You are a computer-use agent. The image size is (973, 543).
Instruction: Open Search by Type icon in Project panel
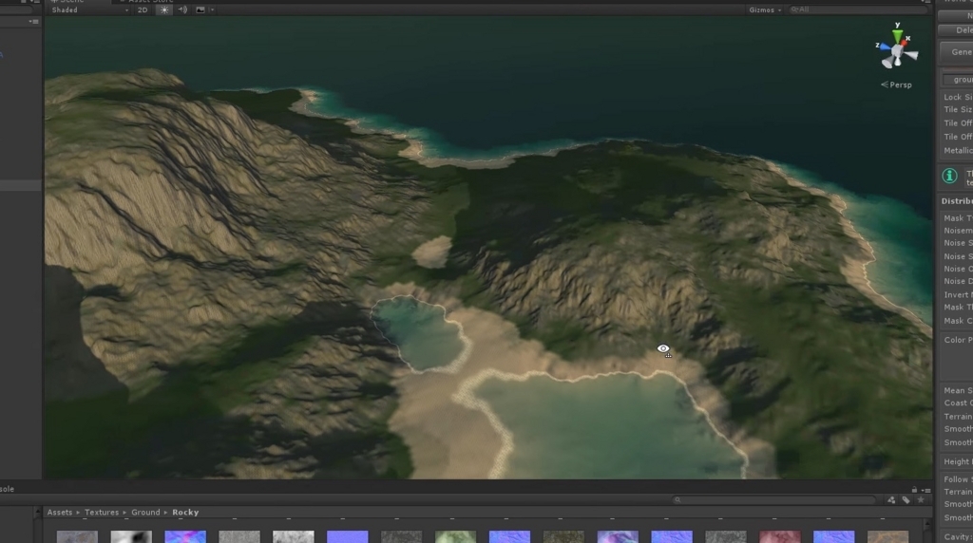[891, 499]
